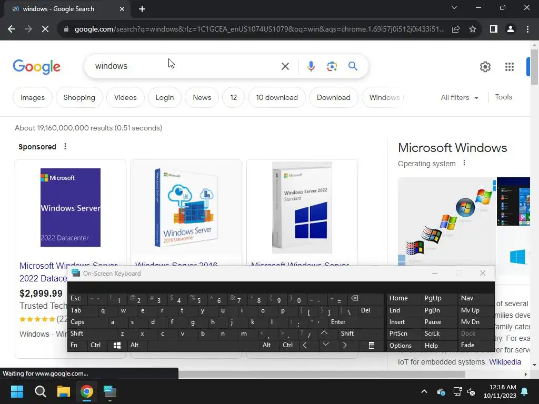Click the Nav button on On-Screen Keyboard
539x404 pixels.
tap(475, 299)
